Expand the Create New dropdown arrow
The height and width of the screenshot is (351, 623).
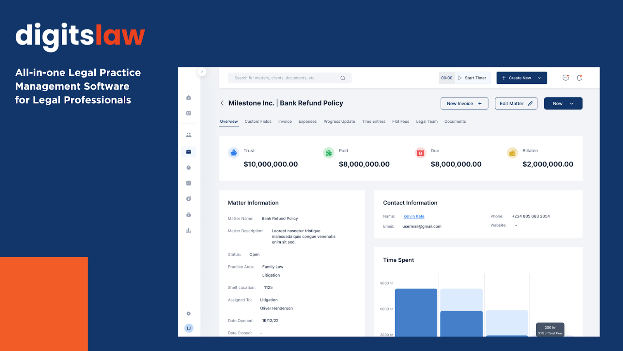point(539,78)
